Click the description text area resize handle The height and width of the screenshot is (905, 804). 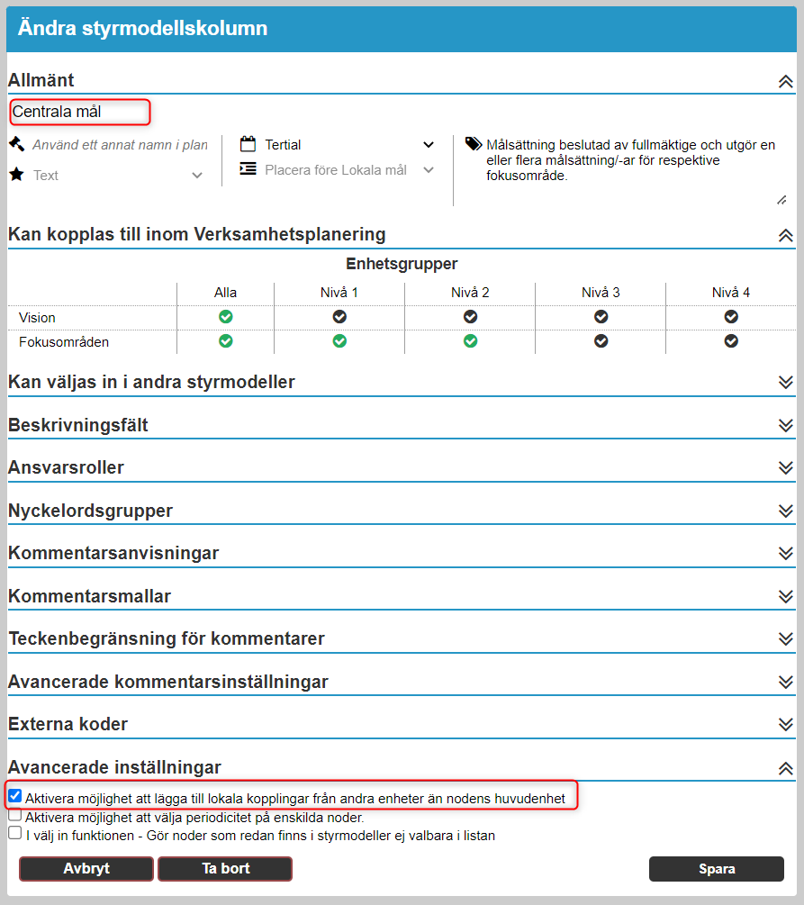pos(781,200)
